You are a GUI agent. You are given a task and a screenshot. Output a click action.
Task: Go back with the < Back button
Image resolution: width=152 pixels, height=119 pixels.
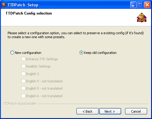click(x=87, y=111)
